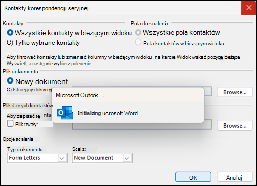Viewport: 257px width, 186px height.
Task: Click the Kontakty group label
Action: pos(13,23)
